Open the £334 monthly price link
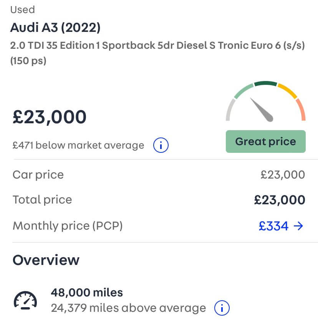 click(x=273, y=226)
